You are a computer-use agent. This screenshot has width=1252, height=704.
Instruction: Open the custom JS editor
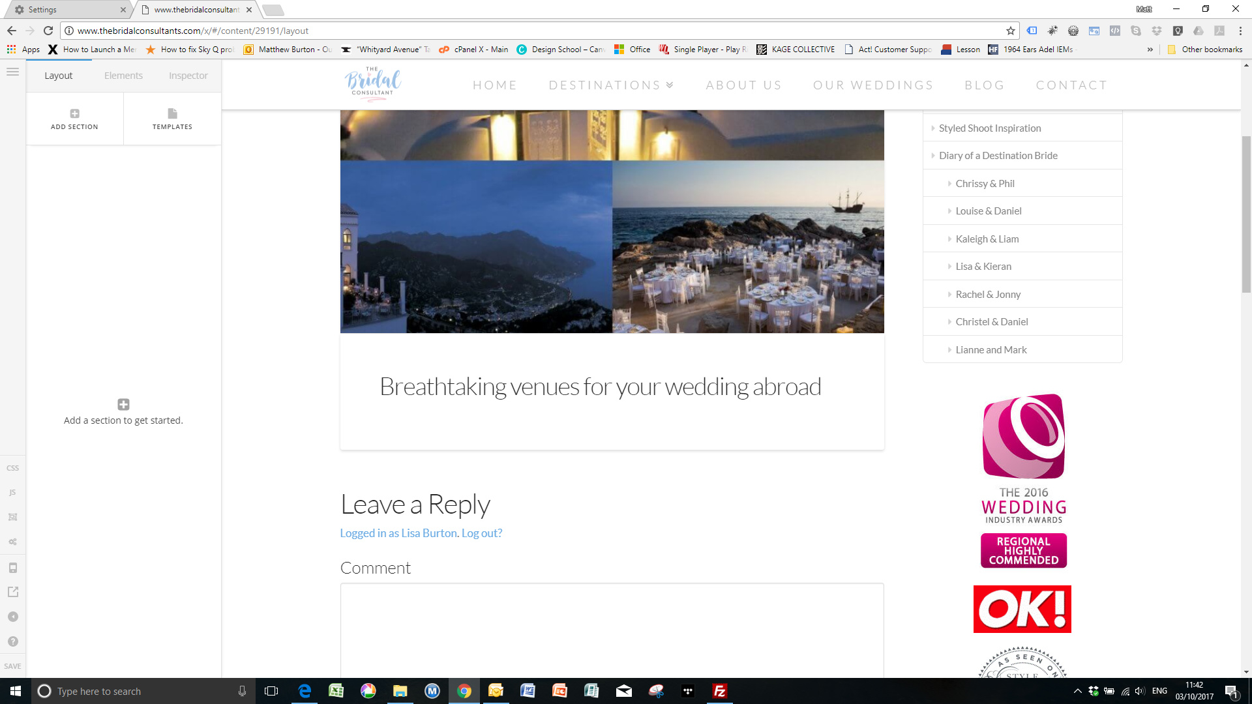tap(12, 493)
